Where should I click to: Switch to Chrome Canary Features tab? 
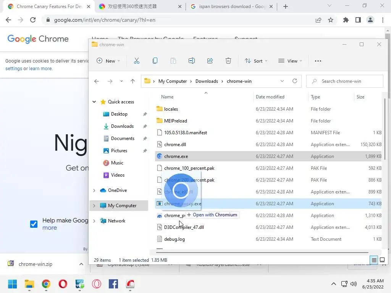tap(49, 6)
